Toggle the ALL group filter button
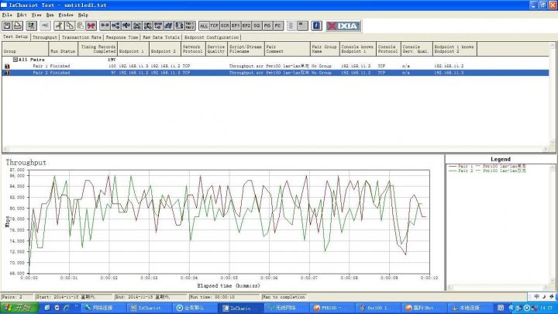 point(204,26)
